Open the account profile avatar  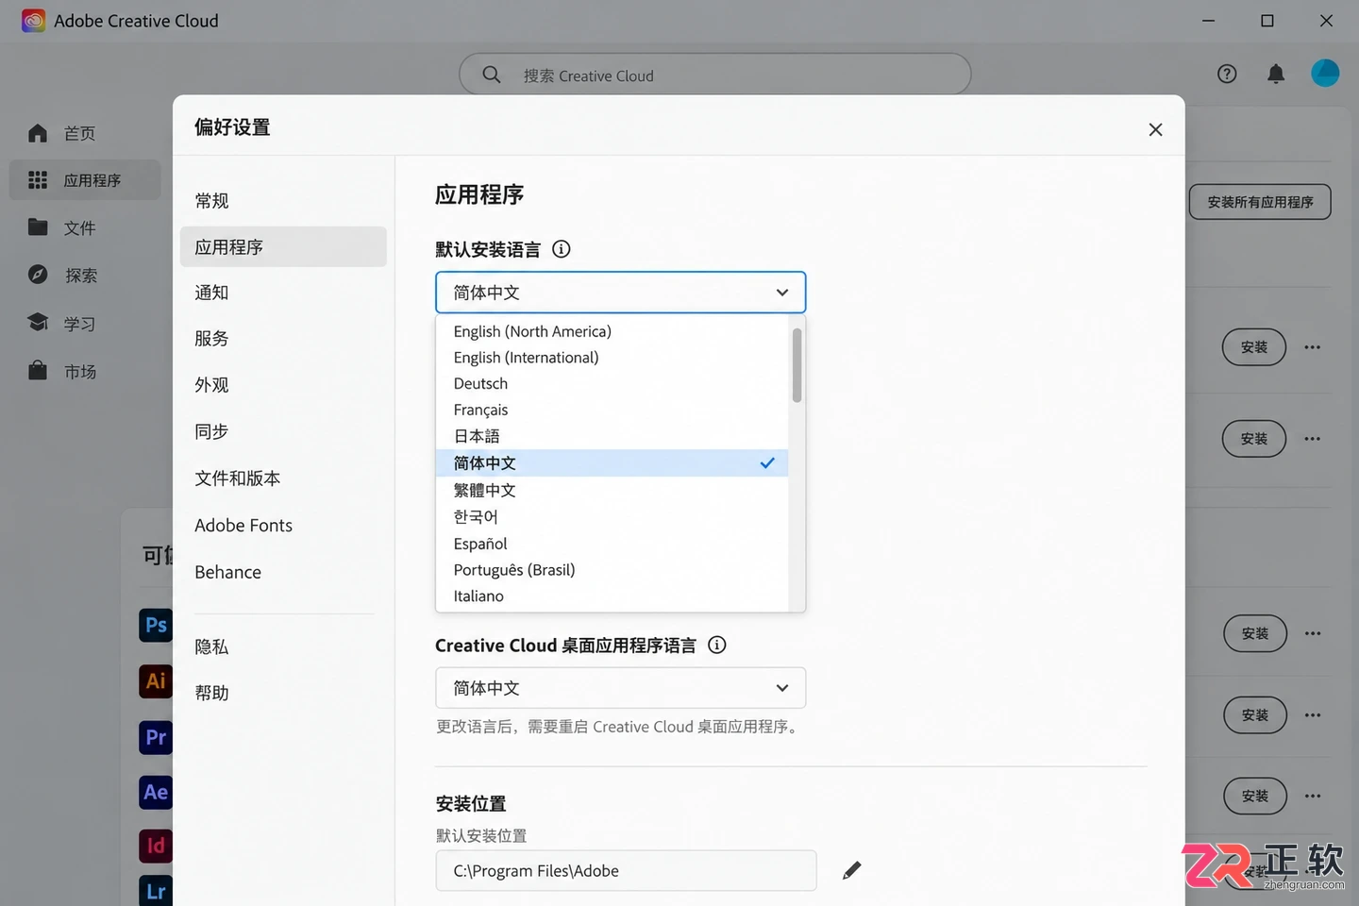click(1325, 73)
